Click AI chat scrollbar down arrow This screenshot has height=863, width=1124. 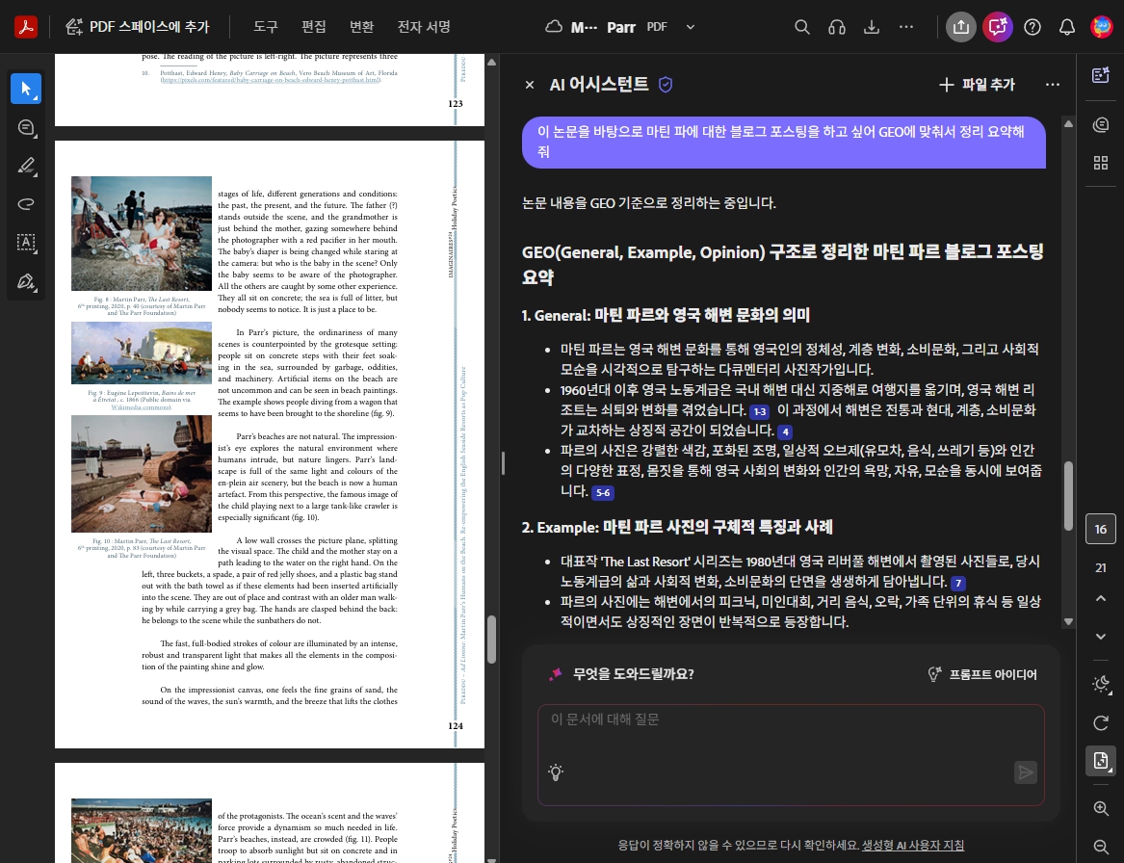[1068, 621]
